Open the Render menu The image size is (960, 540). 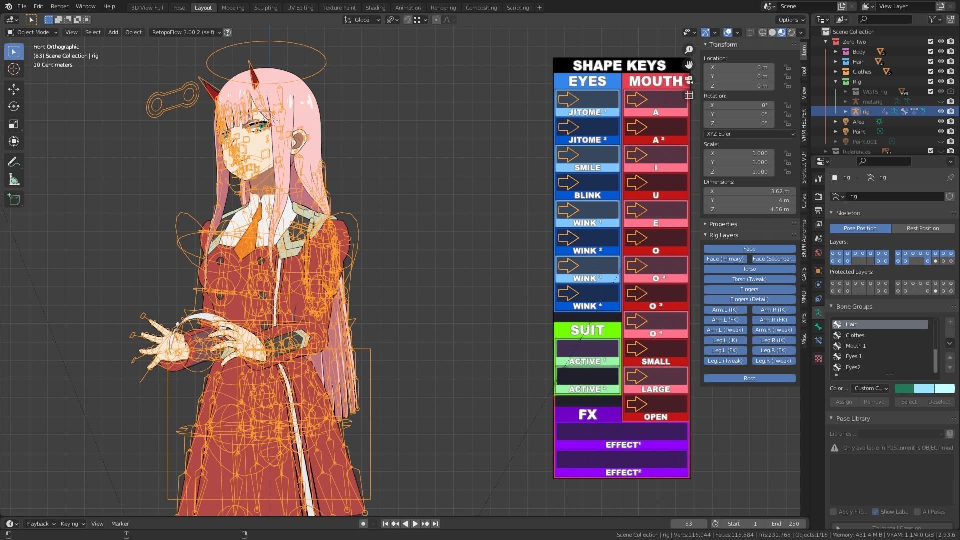[x=59, y=6]
